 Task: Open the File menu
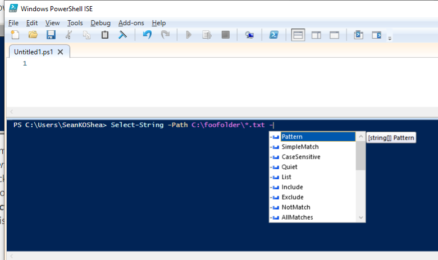click(x=13, y=23)
